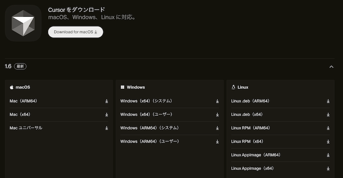The width and height of the screenshot is (343, 178).
Task: Click the Windows (ARM64)(システム) download icon
Action: (217, 128)
